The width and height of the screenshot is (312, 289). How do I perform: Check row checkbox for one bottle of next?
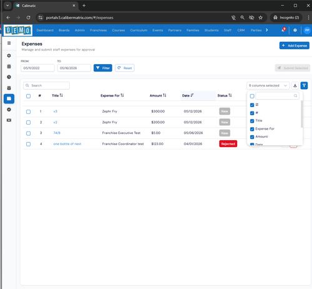coord(28,144)
